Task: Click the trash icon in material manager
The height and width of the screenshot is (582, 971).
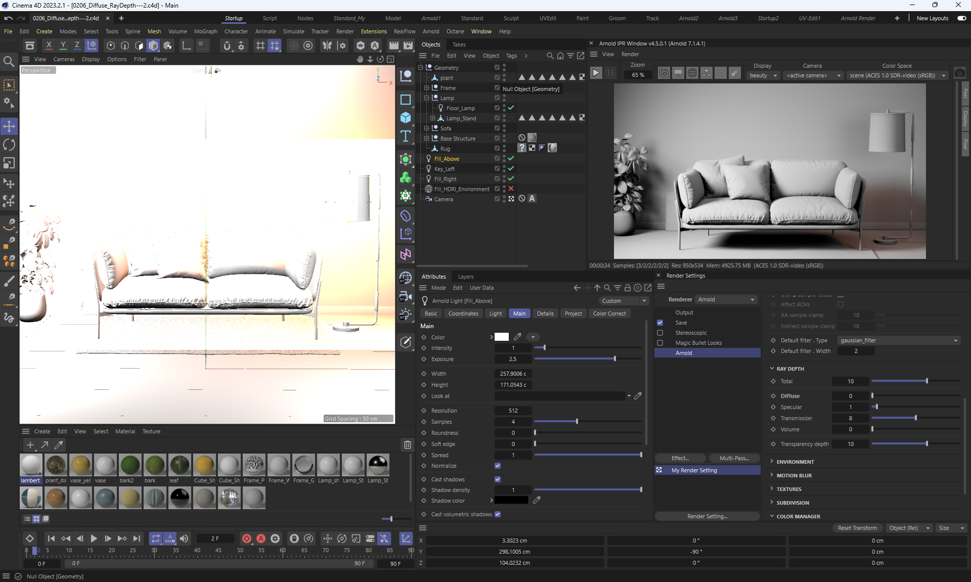Action: click(x=407, y=445)
